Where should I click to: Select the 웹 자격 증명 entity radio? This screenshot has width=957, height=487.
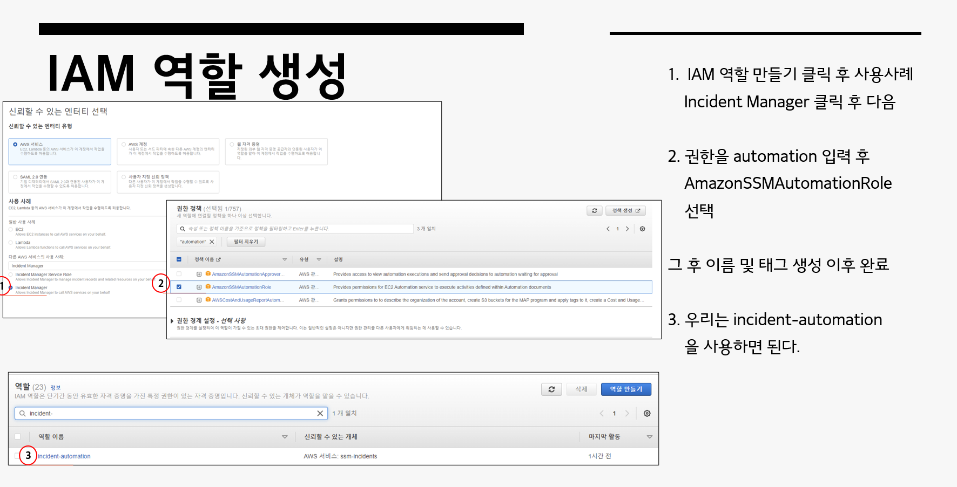[x=232, y=145]
